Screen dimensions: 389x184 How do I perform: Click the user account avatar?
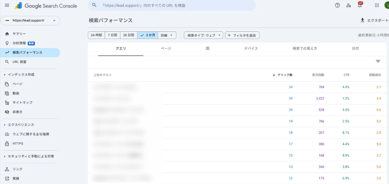[x=387, y=5]
